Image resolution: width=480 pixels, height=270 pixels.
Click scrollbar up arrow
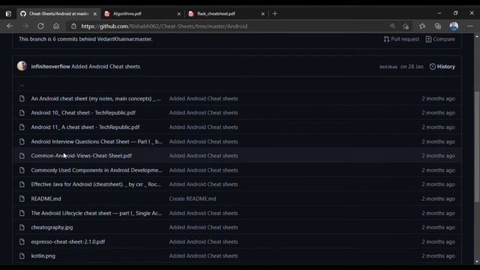[477, 36]
